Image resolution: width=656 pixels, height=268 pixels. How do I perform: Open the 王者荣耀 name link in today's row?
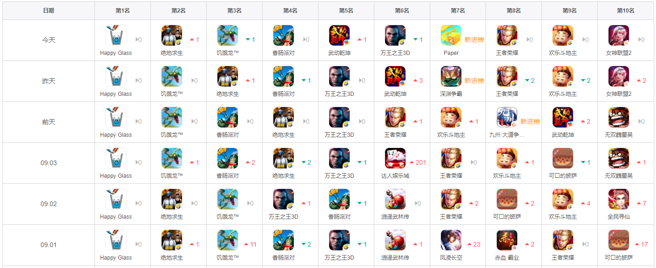tap(507, 53)
